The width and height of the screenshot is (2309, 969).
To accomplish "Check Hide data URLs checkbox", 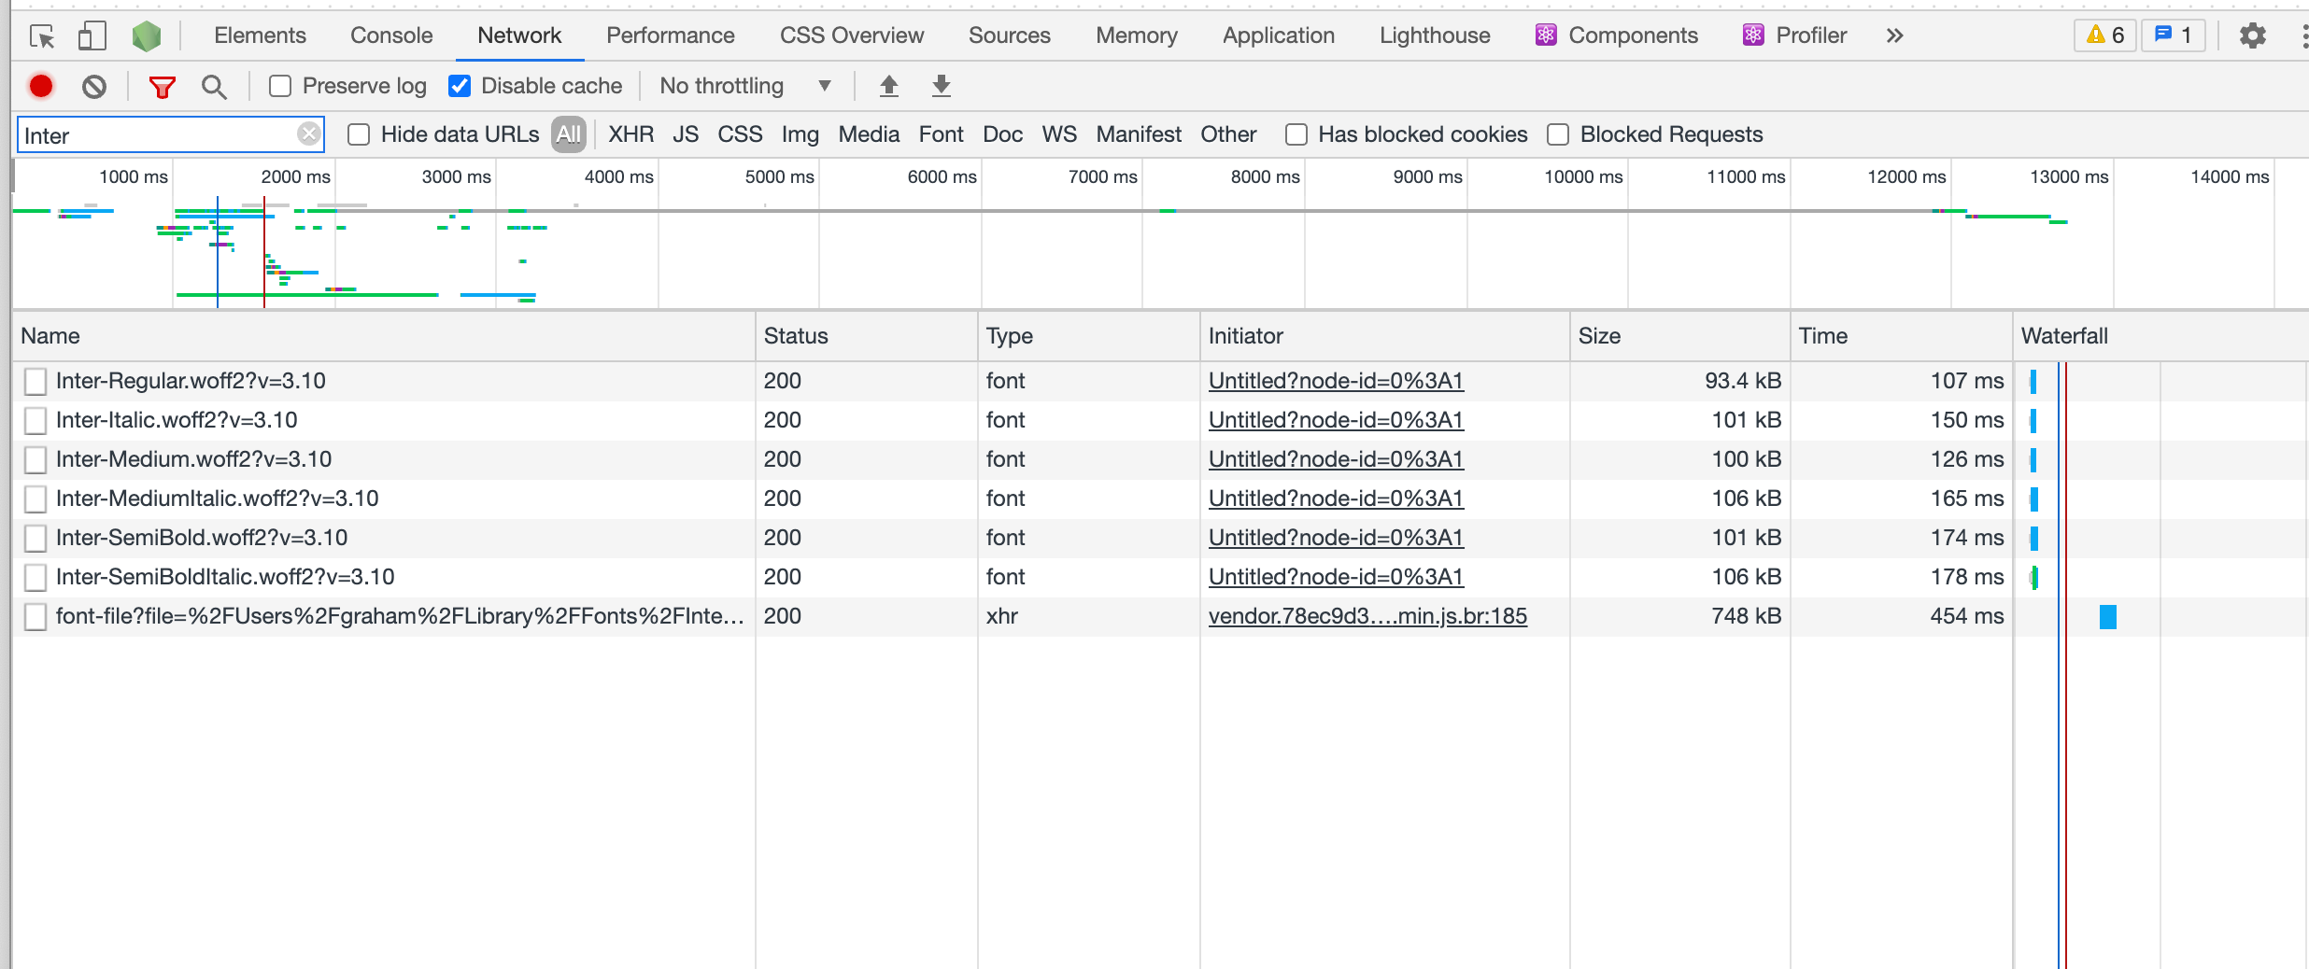I will (x=359, y=134).
